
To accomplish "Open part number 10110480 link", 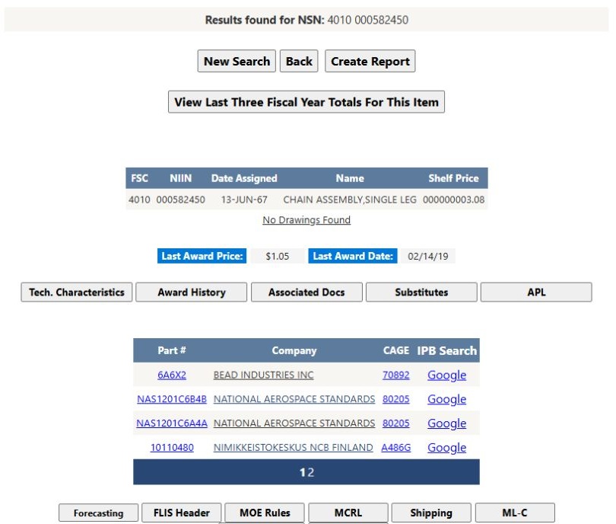I will (x=172, y=447).
